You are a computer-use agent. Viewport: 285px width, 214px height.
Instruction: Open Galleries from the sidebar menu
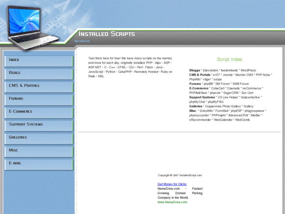[x=38, y=139]
